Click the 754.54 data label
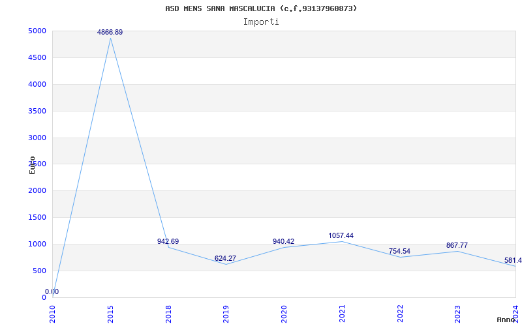522x326 pixels. [399, 251]
